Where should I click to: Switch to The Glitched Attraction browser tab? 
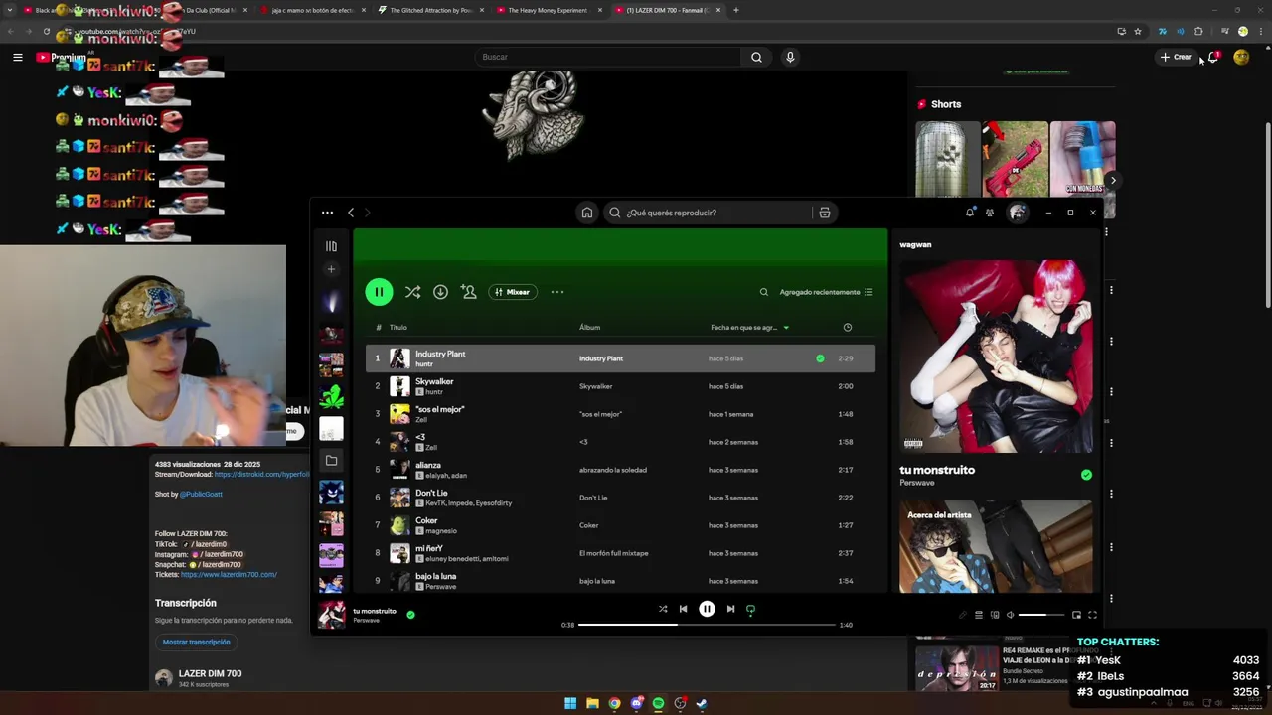tap(430, 10)
